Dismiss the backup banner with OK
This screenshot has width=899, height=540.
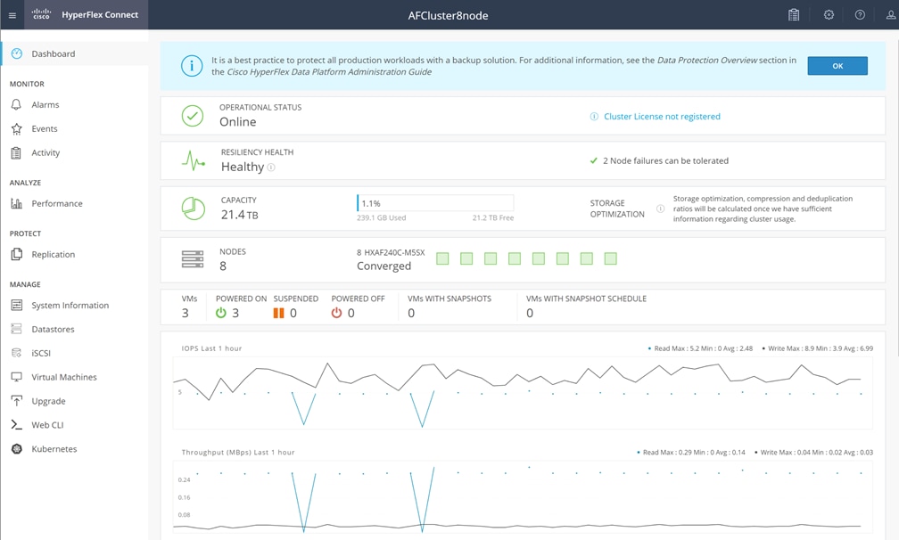[837, 66]
